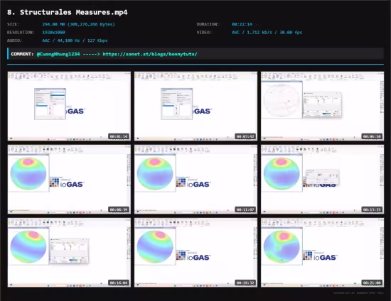391x301 pixels.
Task: Click the 'DURATION:' label
Action: coord(208,24)
